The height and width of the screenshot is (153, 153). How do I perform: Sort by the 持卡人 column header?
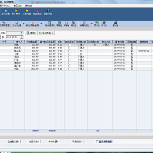[19, 42]
